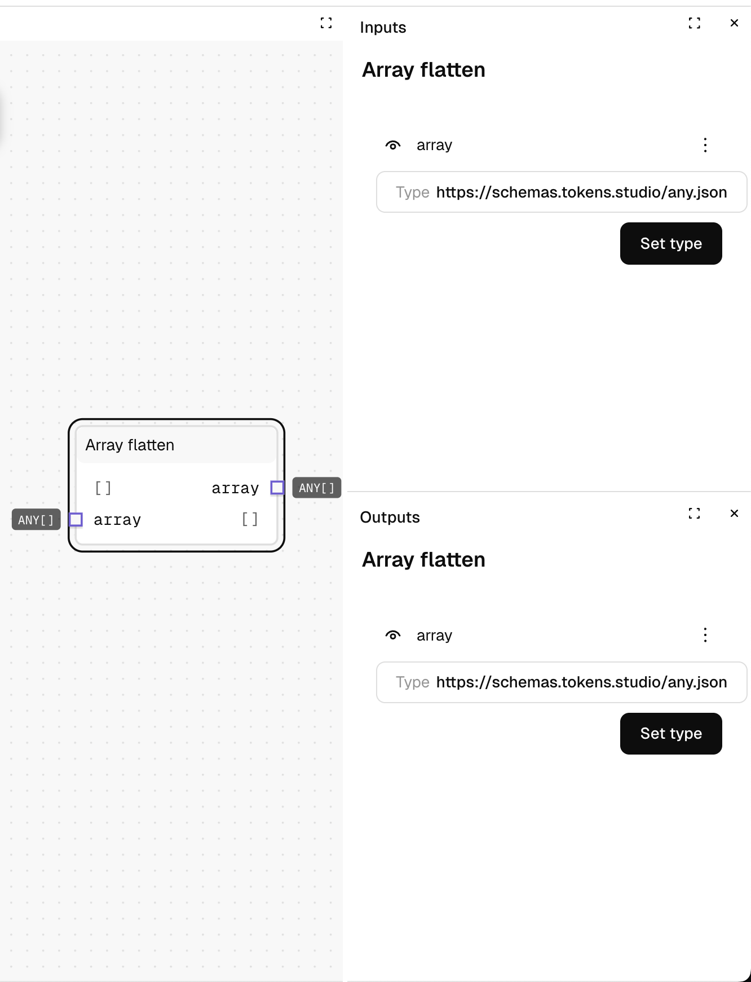
Task: Maximize the Outputs panel
Action: click(695, 513)
